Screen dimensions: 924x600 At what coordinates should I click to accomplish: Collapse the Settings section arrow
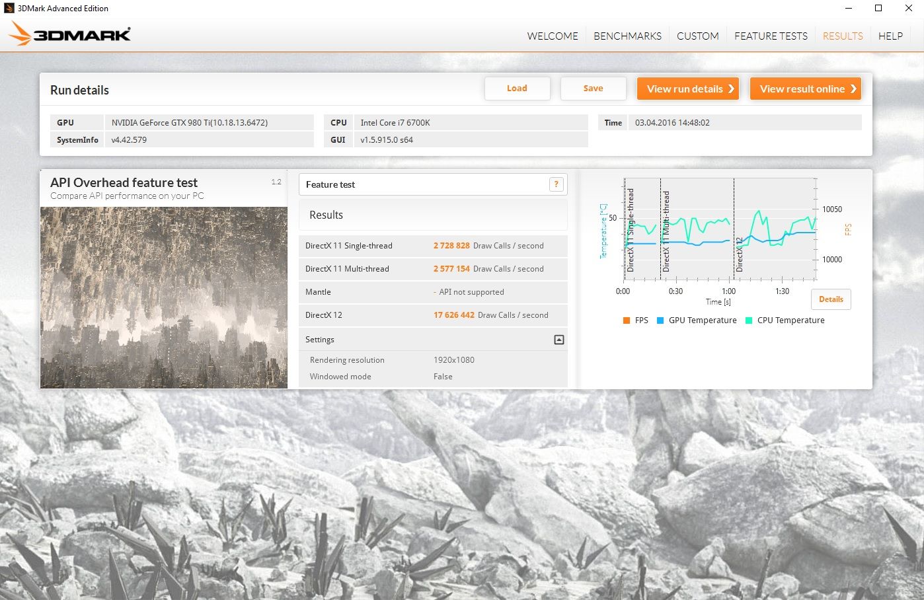[x=558, y=339]
